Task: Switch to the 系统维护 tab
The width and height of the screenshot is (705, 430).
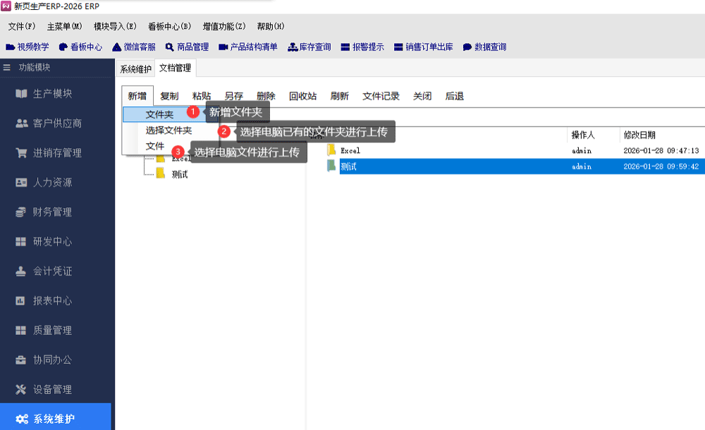Action: pos(135,68)
